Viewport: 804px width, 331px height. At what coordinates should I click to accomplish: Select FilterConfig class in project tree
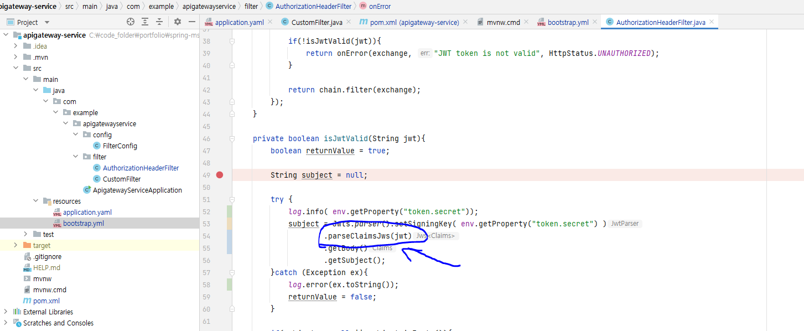[x=120, y=146]
